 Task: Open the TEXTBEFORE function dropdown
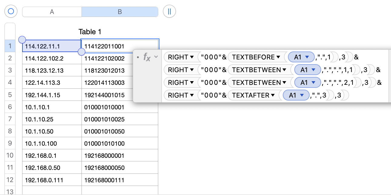[255, 57]
